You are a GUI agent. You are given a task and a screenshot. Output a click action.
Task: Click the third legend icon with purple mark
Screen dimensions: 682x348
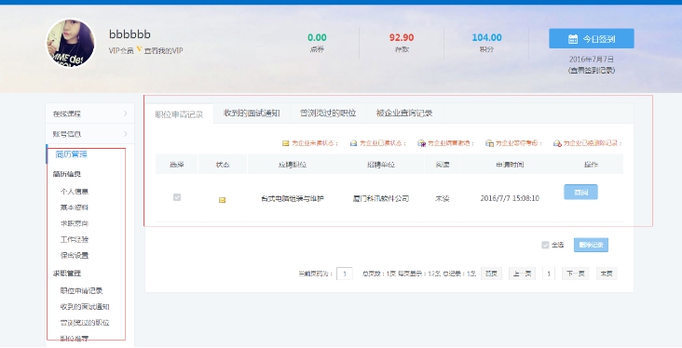point(421,143)
